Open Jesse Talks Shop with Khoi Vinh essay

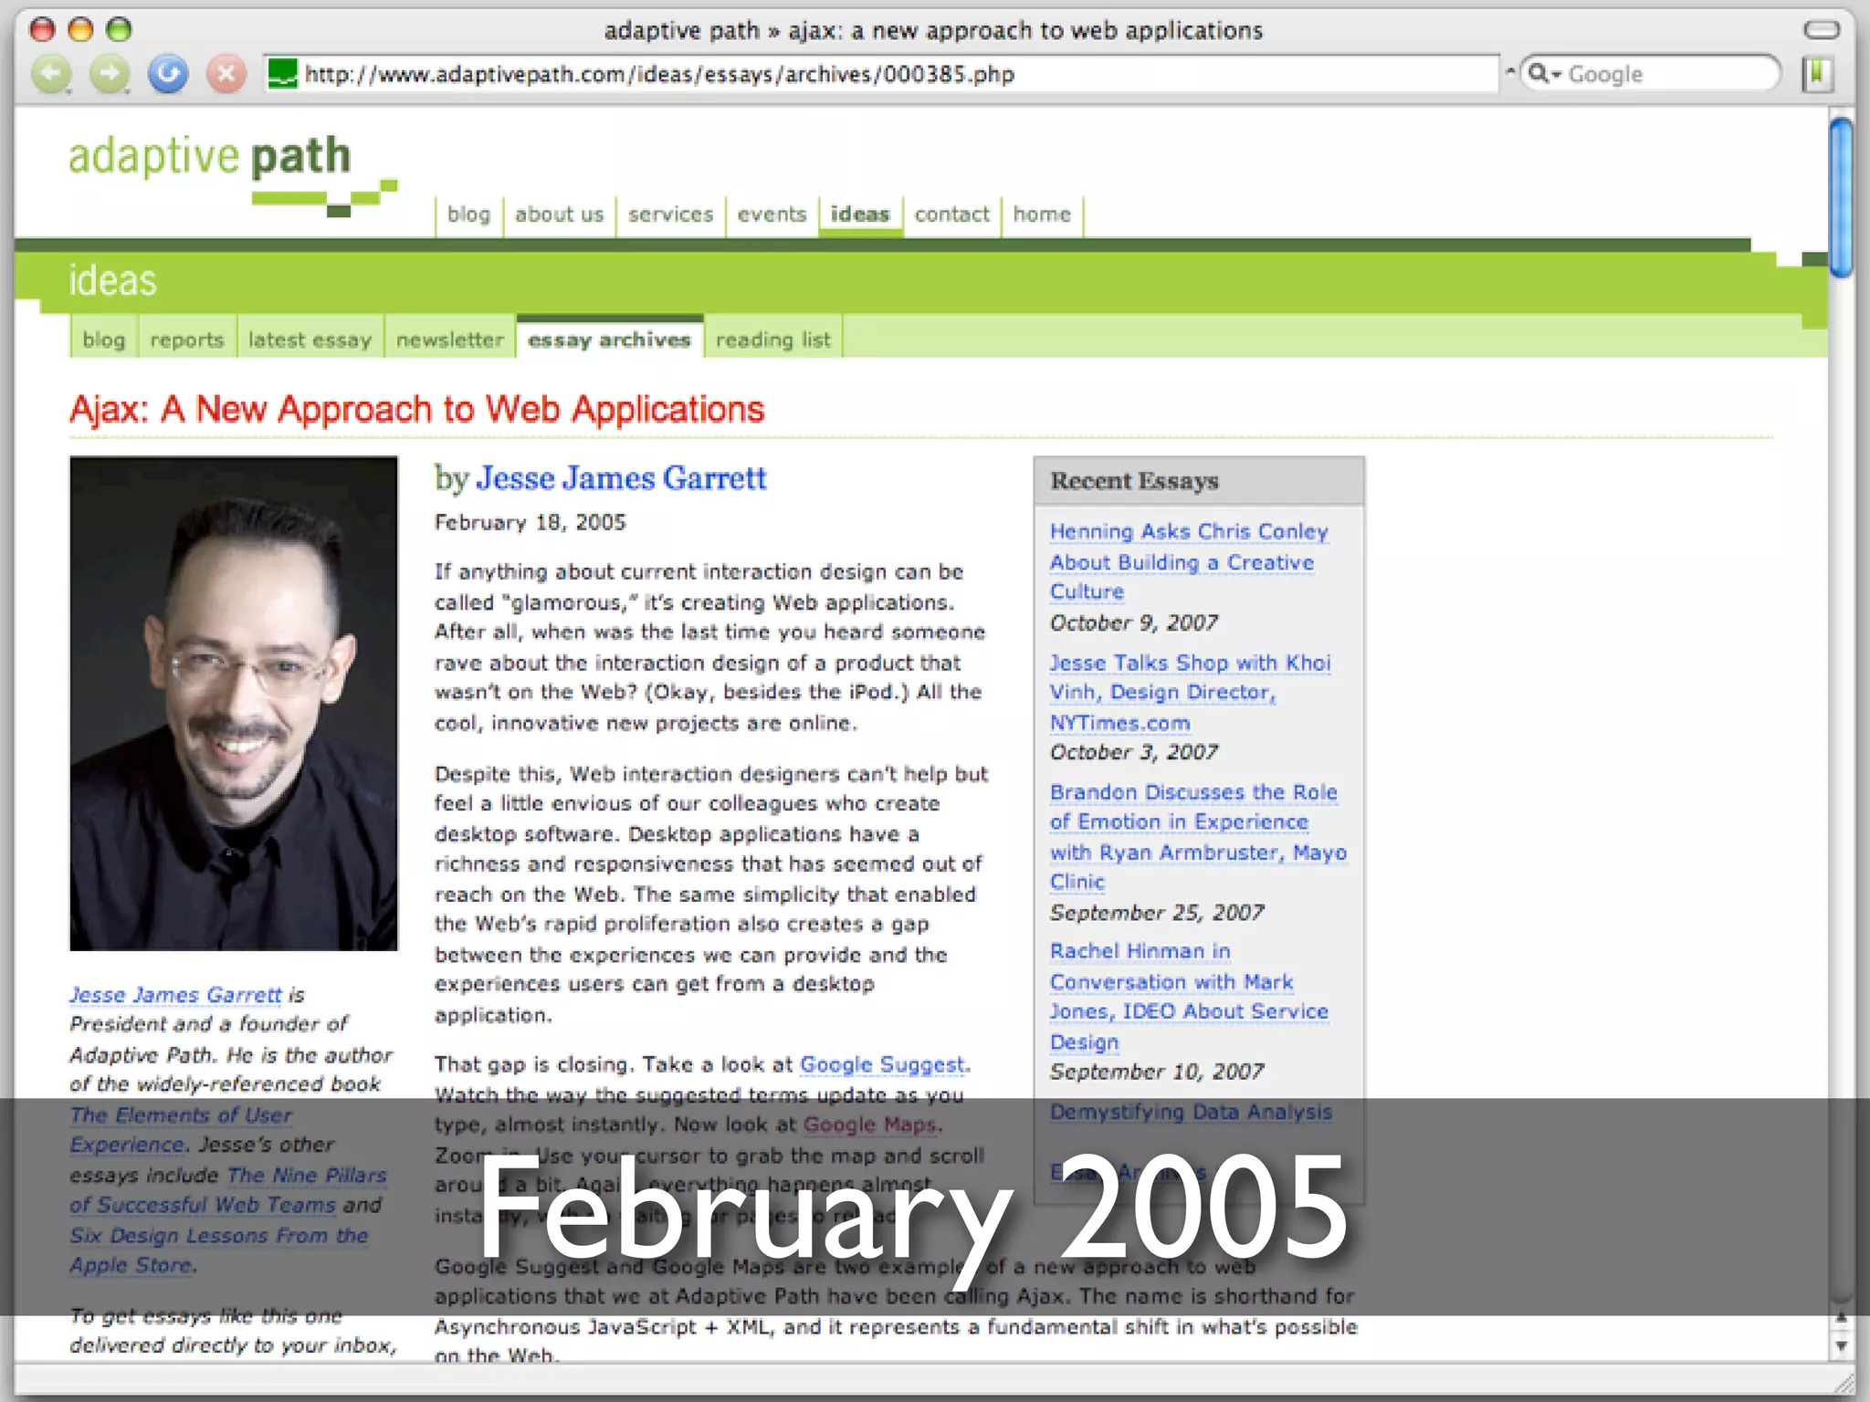click(1190, 692)
